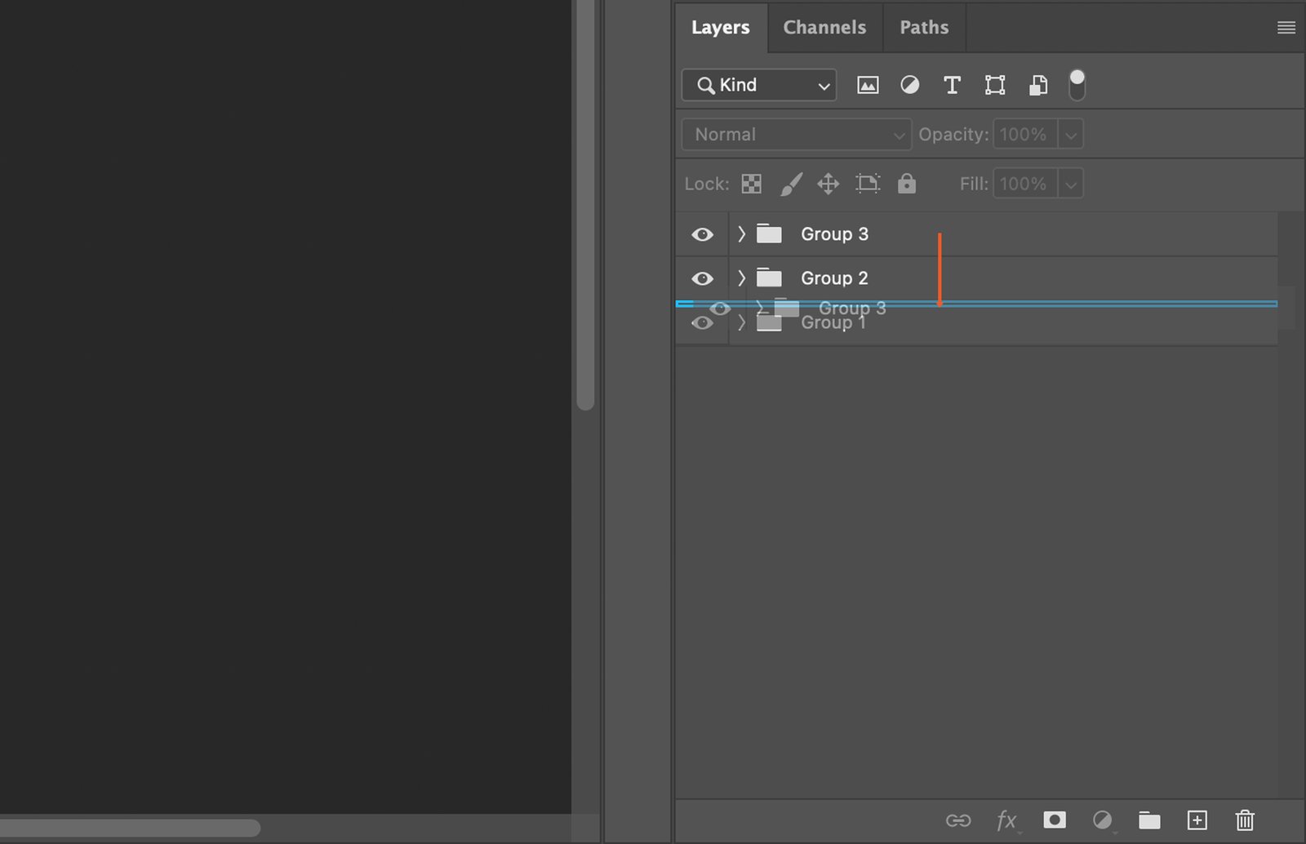Viewport: 1306px width, 844px height.
Task: Create a new layer with plus icon
Action: (x=1197, y=820)
